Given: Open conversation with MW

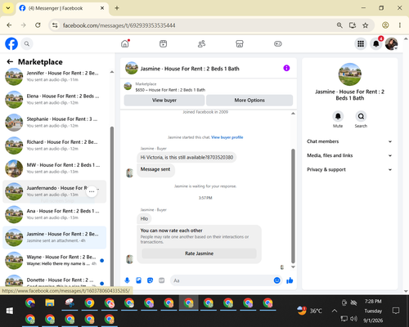Looking at the screenshot, I should coord(55,168).
